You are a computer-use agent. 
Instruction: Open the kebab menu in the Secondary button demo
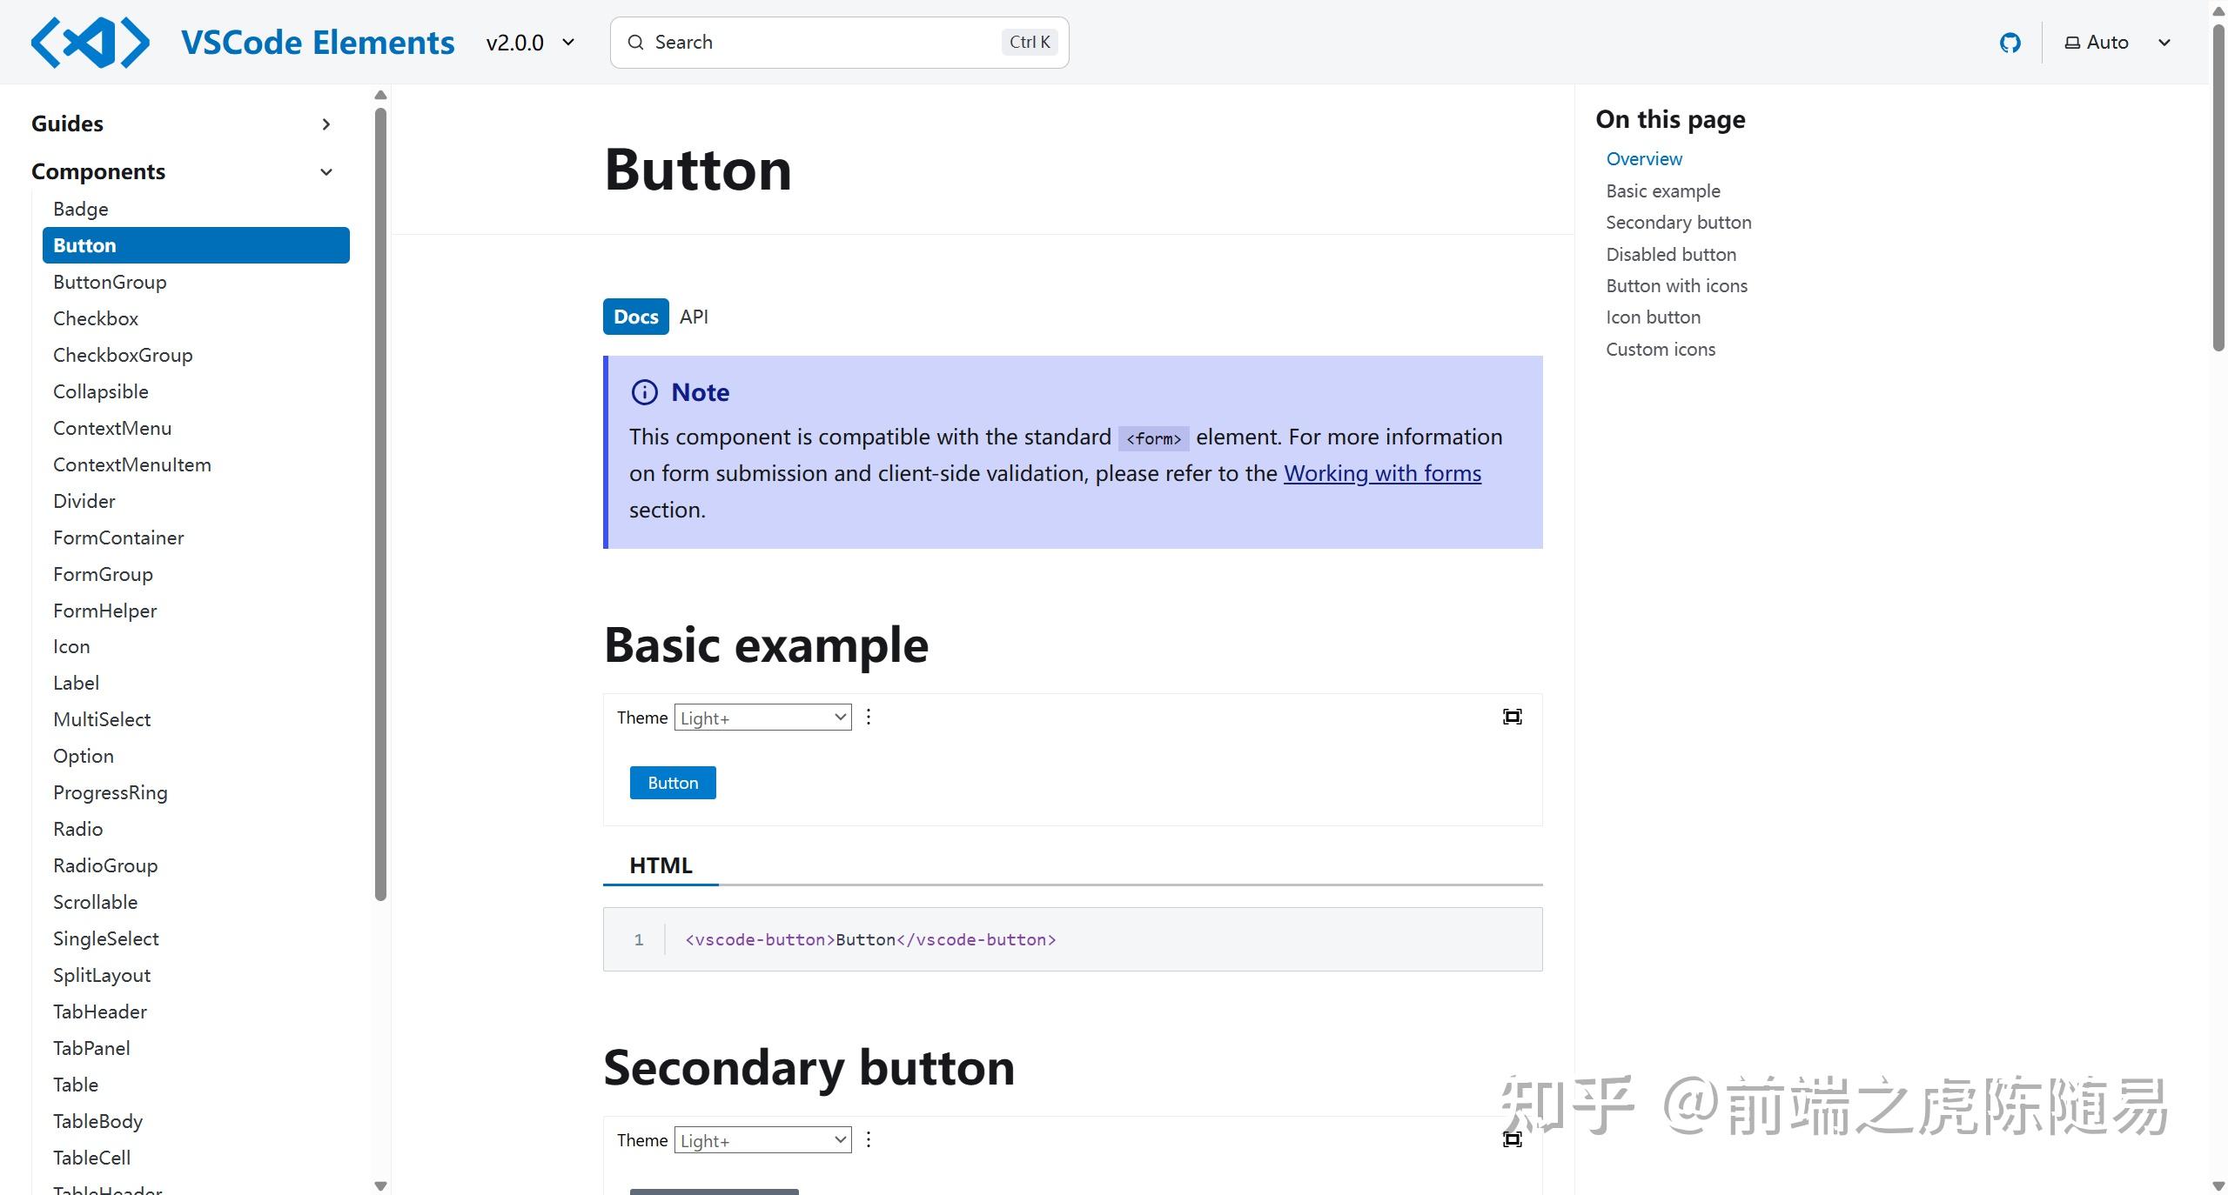(x=868, y=1139)
